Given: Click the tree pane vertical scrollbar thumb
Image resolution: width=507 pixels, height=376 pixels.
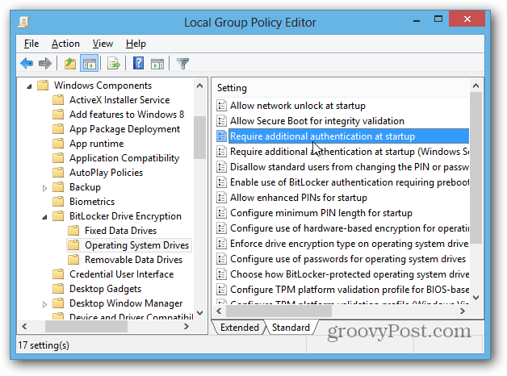Looking at the screenshot, I should [200, 137].
